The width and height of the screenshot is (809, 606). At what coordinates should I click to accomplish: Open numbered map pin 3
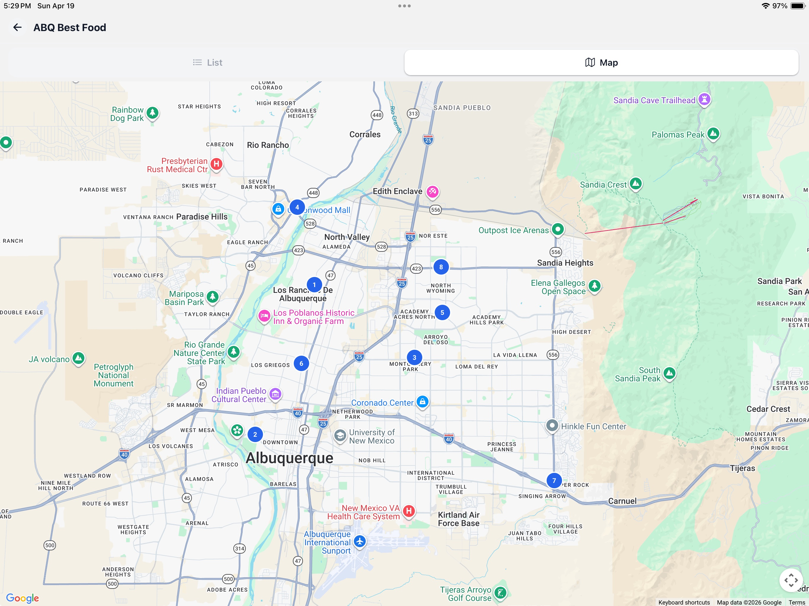pos(414,357)
